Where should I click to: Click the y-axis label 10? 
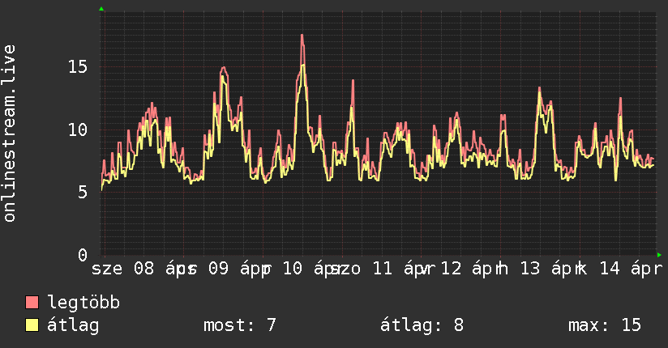point(78,129)
